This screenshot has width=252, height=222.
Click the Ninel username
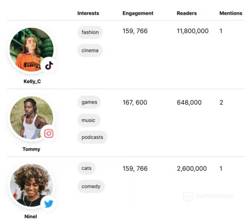(x=31, y=216)
